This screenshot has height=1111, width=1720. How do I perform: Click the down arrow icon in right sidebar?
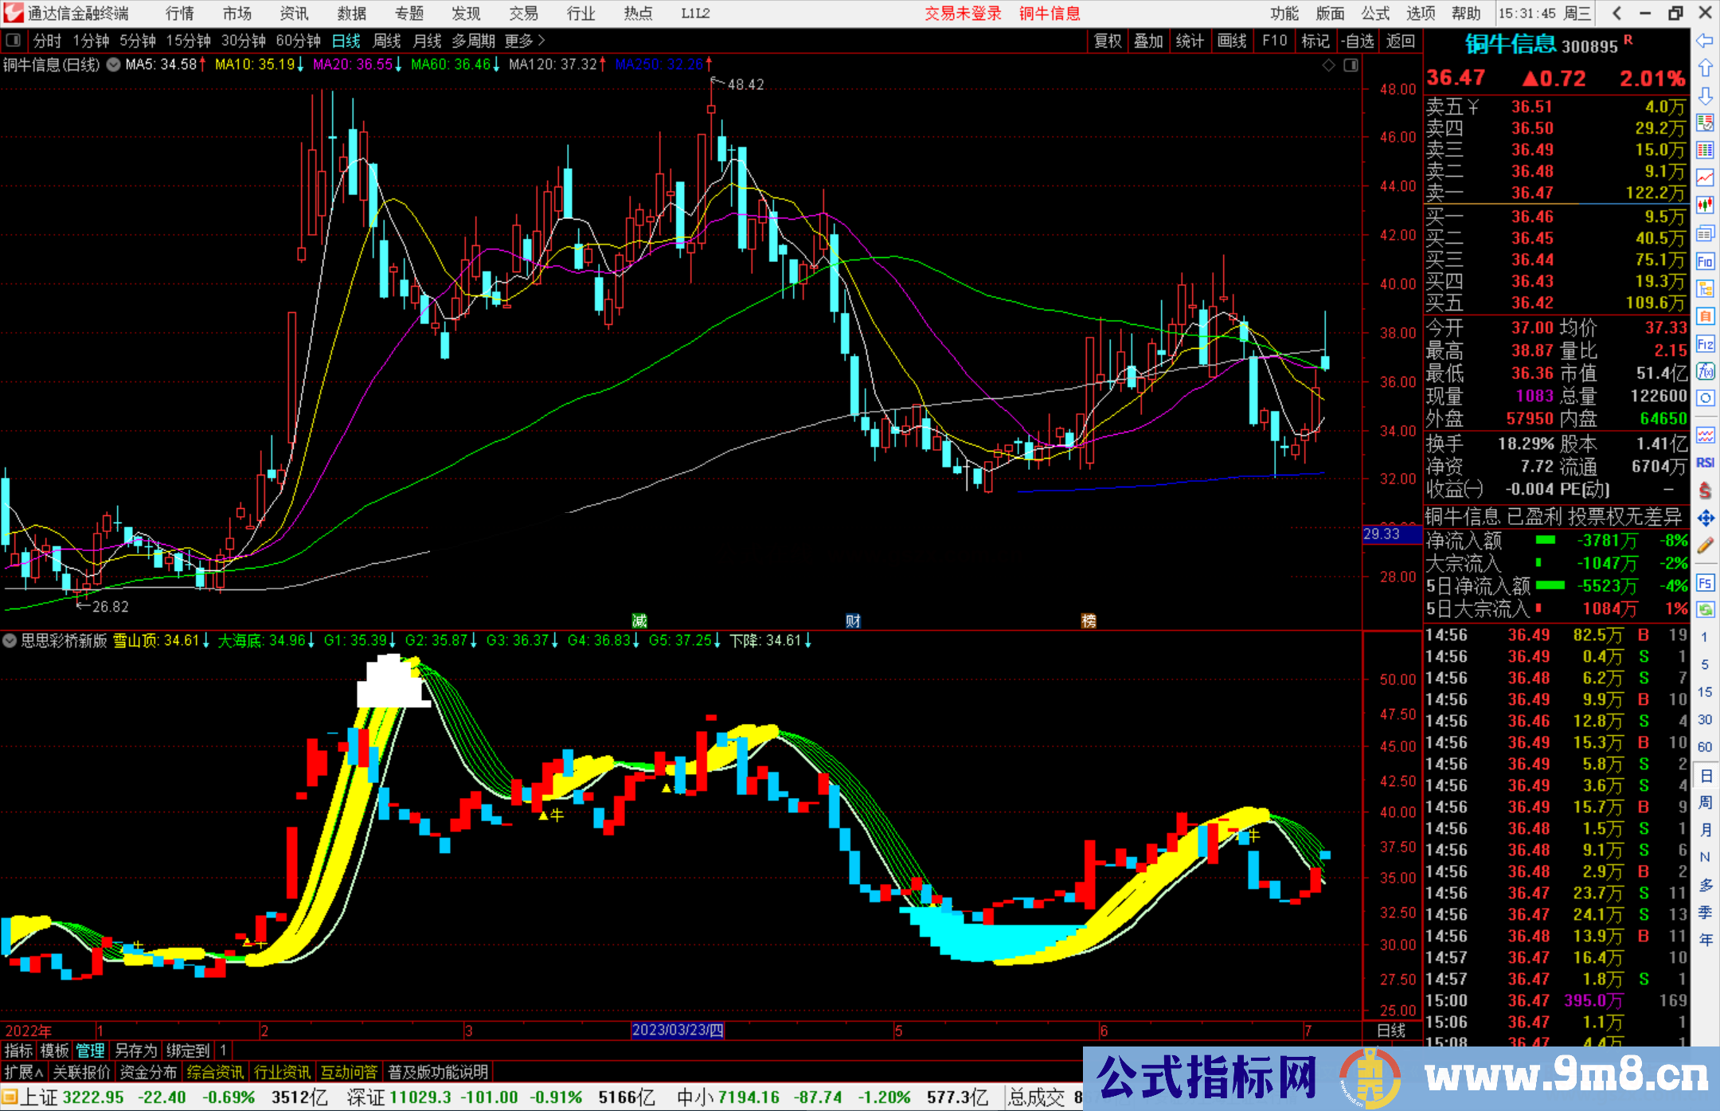click(1705, 96)
